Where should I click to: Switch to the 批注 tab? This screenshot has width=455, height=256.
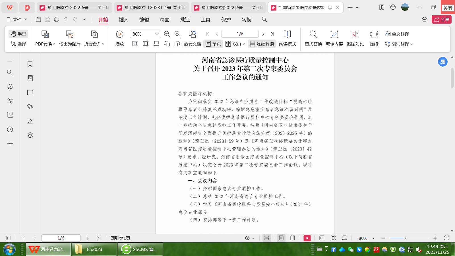click(185, 20)
